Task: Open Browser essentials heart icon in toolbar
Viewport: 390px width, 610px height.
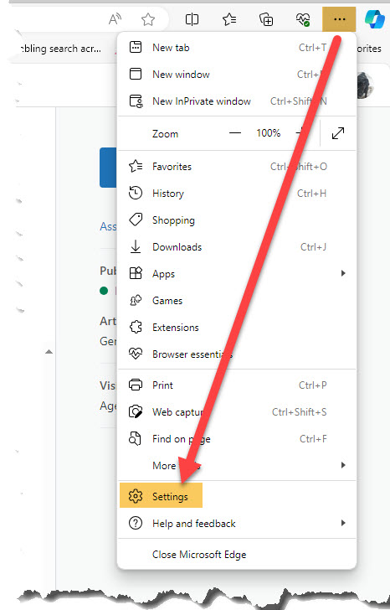Action: (303, 19)
